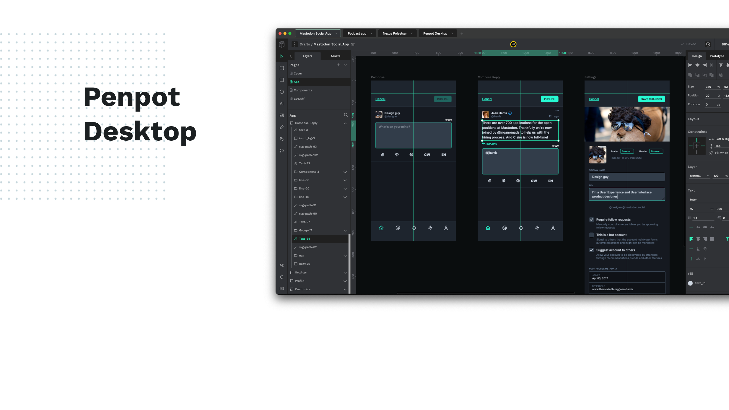Image resolution: width=729 pixels, height=410 pixels.
Task: Toggle left text alignment button
Action: tap(691, 239)
